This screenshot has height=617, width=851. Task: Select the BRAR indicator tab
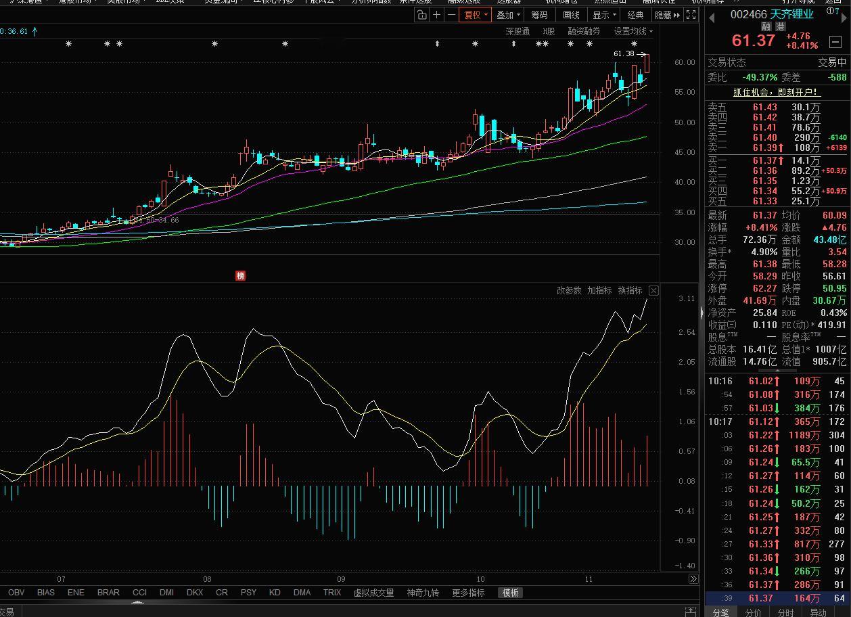coord(108,593)
